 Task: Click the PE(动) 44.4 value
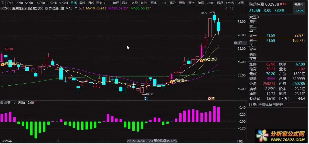pyautogui.click(x=301, y=99)
